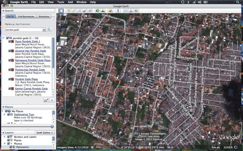The height and width of the screenshot is (151, 243).
Task: Uncheck Ramayana Pondok Gede Plaza checkbox
Action: point(10,60)
